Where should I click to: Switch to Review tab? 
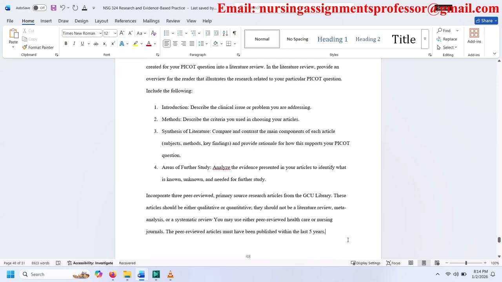(x=173, y=21)
